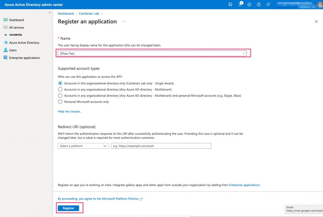Click the Favorites star icon
This screenshot has height=217, width=323.
[6, 35]
